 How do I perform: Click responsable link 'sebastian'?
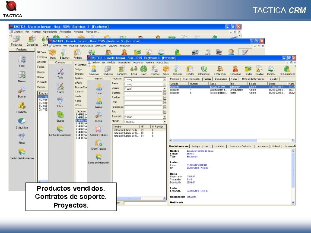point(191,197)
